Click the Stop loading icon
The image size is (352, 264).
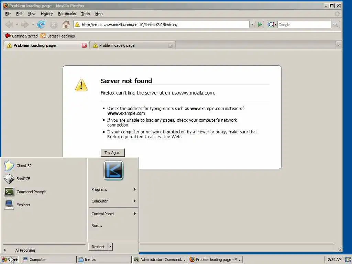coord(53,24)
